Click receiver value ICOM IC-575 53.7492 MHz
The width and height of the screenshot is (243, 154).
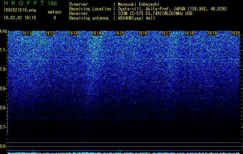point(155,13)
